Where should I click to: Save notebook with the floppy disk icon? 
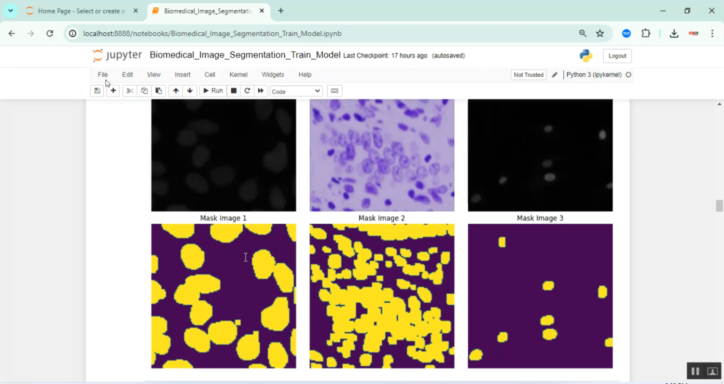pos(97,91)
